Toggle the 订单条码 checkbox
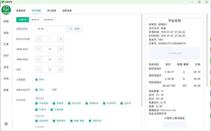This screenshot has height=131, width=211. pyautogui.click(x=52, y=110)
